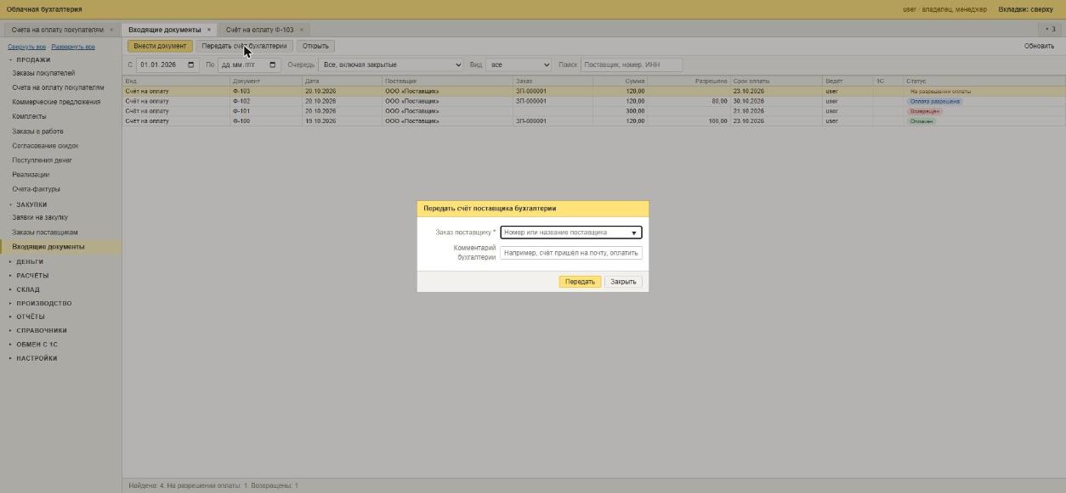
Task: Click the Передать button in dialog
Action: [580, 282]
